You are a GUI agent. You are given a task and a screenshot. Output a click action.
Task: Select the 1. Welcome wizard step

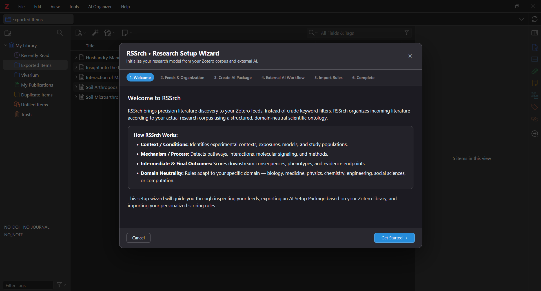tap(140, 78)
